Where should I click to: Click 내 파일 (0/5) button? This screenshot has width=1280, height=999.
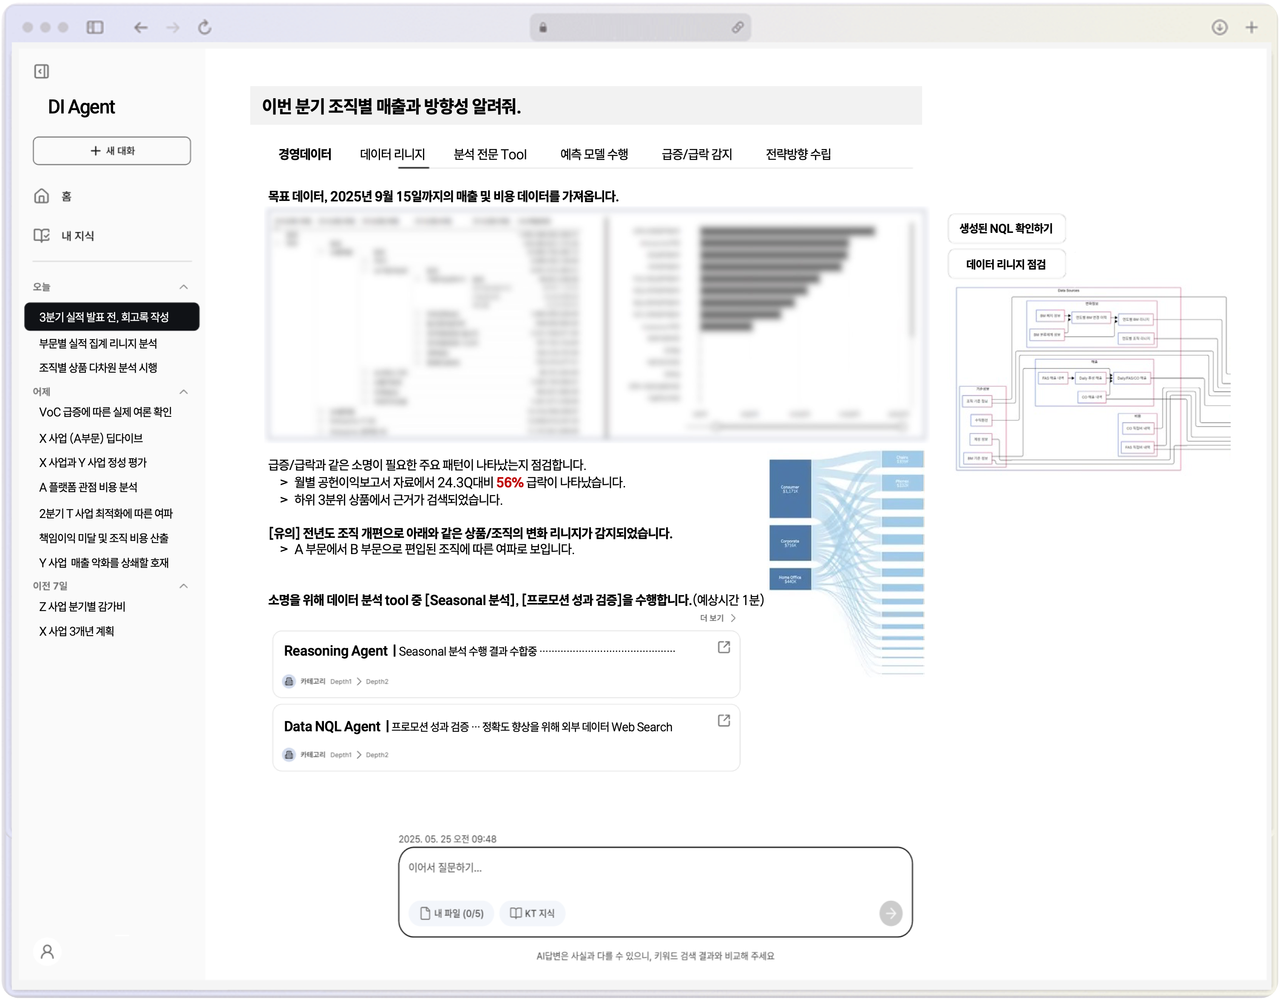[x=452, y=913]
